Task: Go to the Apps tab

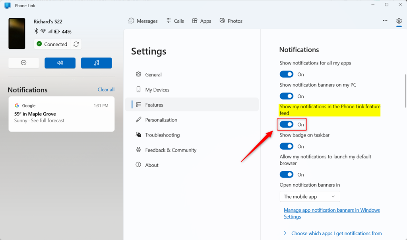Action: (202, 21)
